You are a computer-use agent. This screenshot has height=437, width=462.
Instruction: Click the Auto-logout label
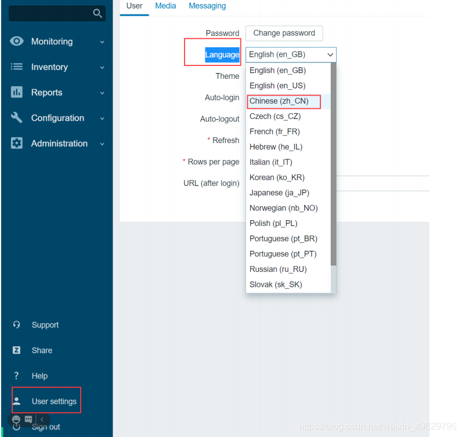pos(219,119)
